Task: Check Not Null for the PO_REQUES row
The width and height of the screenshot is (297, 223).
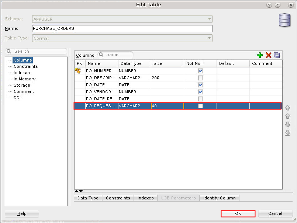Action: point(200,106)
